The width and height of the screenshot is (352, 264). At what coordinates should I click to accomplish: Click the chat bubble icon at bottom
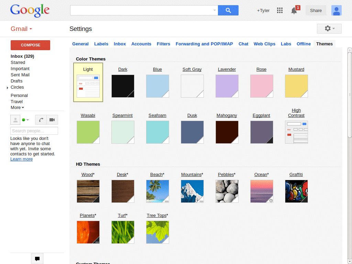(x=37, y=258)
